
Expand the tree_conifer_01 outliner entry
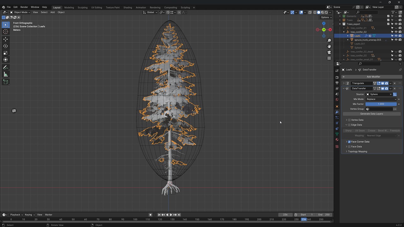click(x=344, y=28)
